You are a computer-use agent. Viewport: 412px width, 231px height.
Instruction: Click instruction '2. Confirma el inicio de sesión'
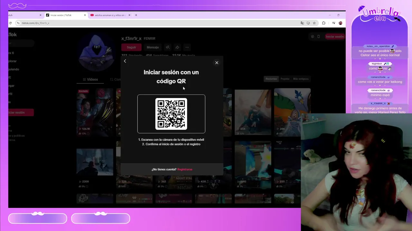tap(171, 144)
